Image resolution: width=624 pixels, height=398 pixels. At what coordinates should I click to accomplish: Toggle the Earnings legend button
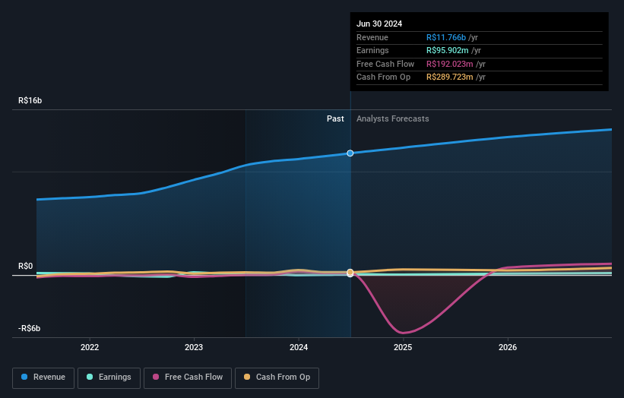coord(109,377)
